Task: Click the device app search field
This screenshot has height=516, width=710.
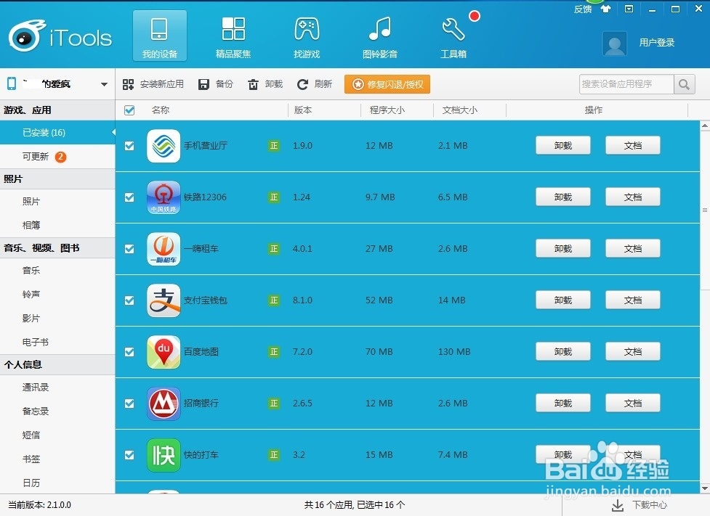Action: pyautogui.click(x=626, y=83)
